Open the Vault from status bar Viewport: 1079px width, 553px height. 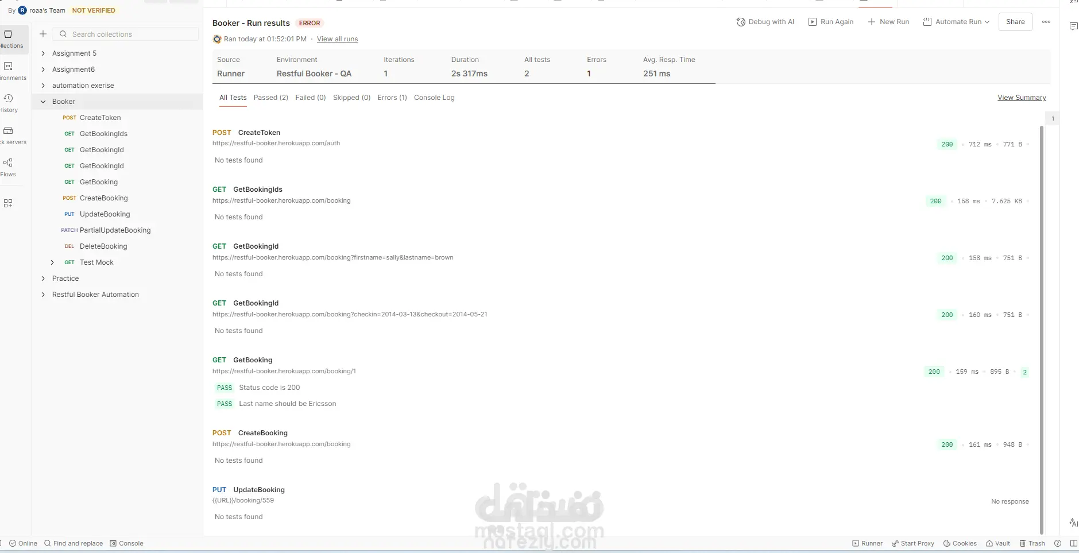998,543
